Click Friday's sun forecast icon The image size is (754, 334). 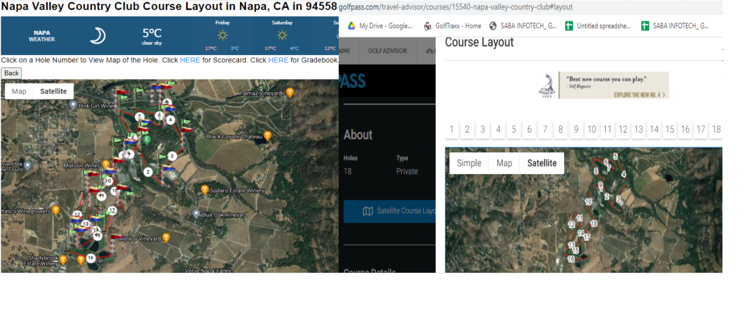click(223, 35)
